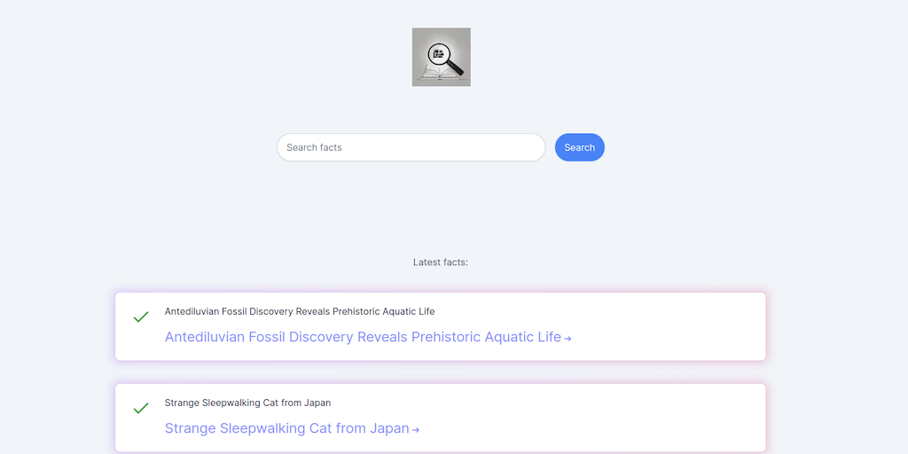Select small 'Strange Sleepwalking Cat from Japan' caption

248,403
